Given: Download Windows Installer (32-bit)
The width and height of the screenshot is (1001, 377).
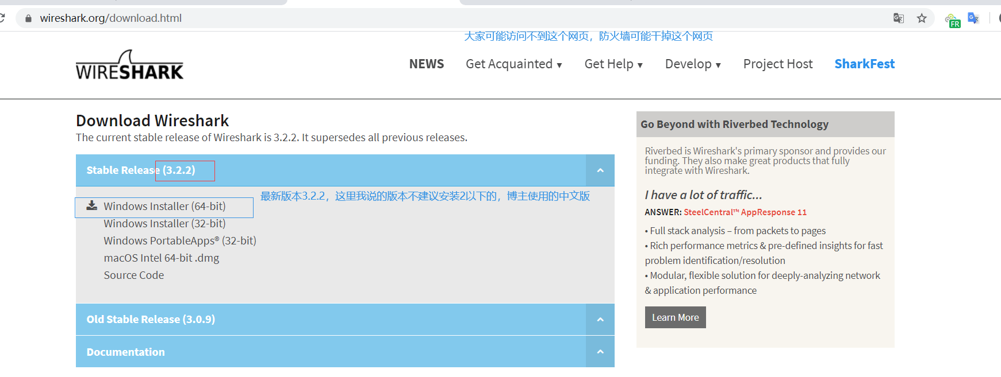Looking at the screenshot, I should pyautogui.click(x=164, y=223).
